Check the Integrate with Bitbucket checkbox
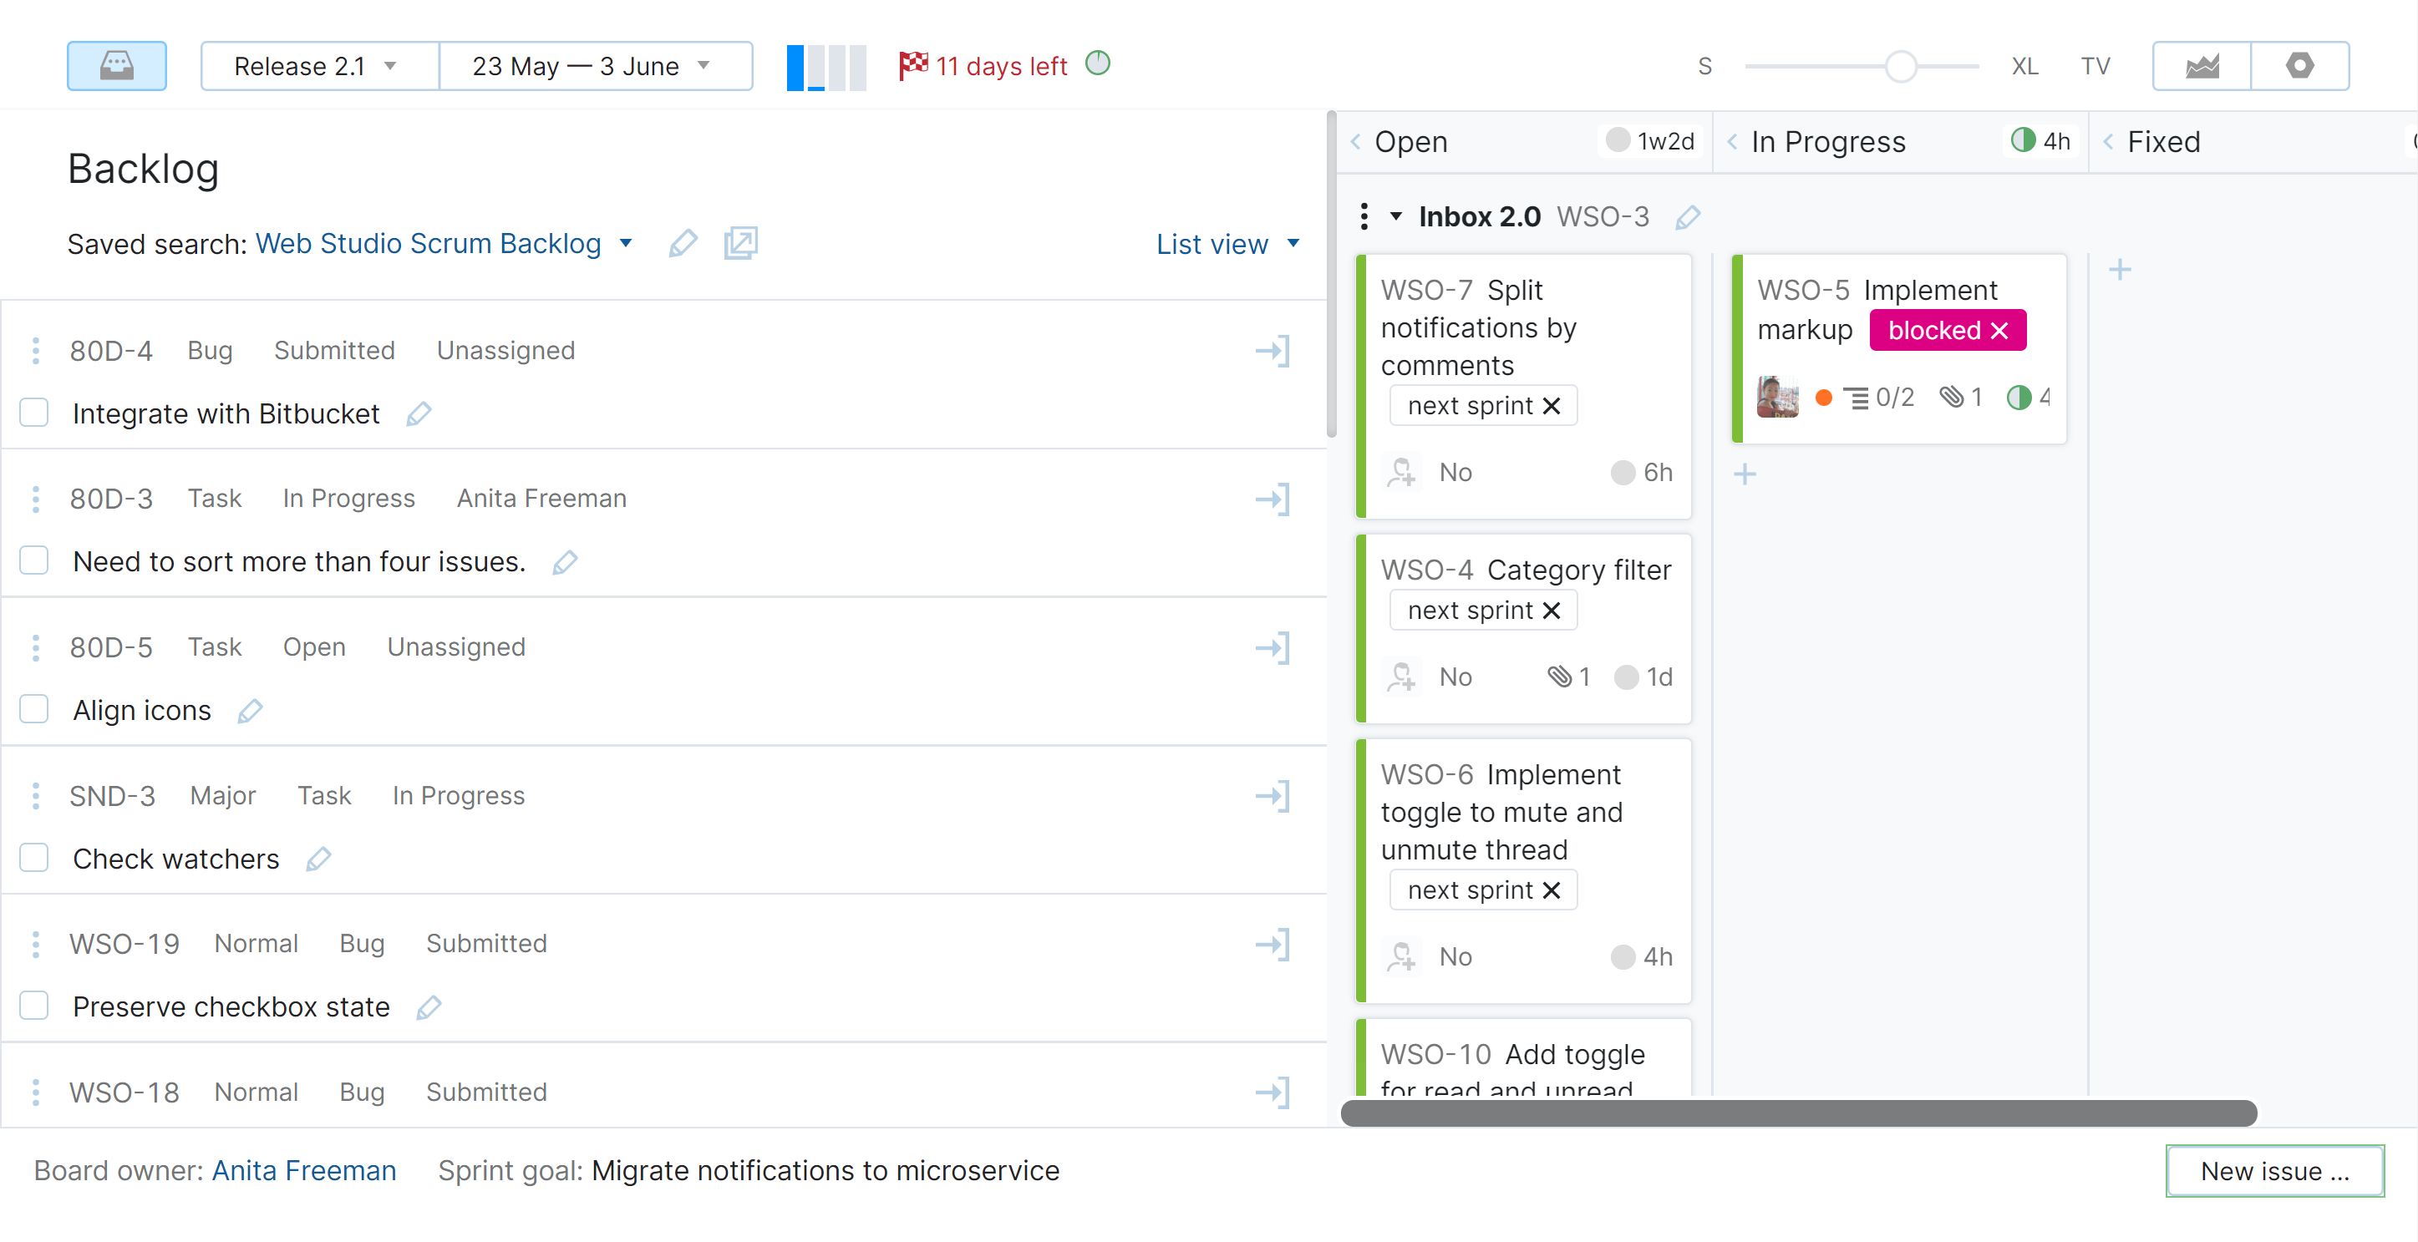The height and width of the screenshot is (1242, 2418). click(35, 413)
